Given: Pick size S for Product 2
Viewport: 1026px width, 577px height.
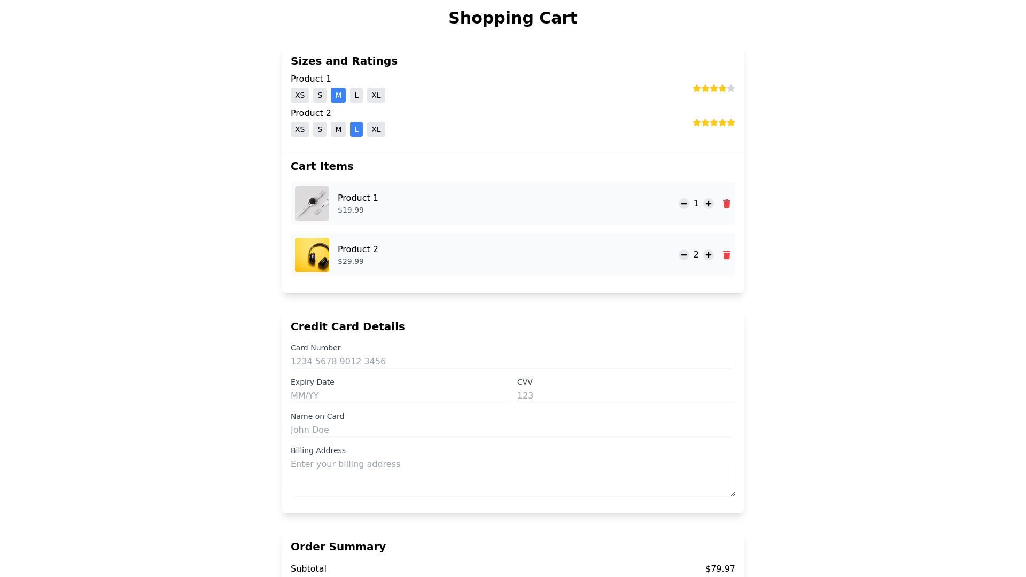Looking at the screenshot, I should pos(320,129).
